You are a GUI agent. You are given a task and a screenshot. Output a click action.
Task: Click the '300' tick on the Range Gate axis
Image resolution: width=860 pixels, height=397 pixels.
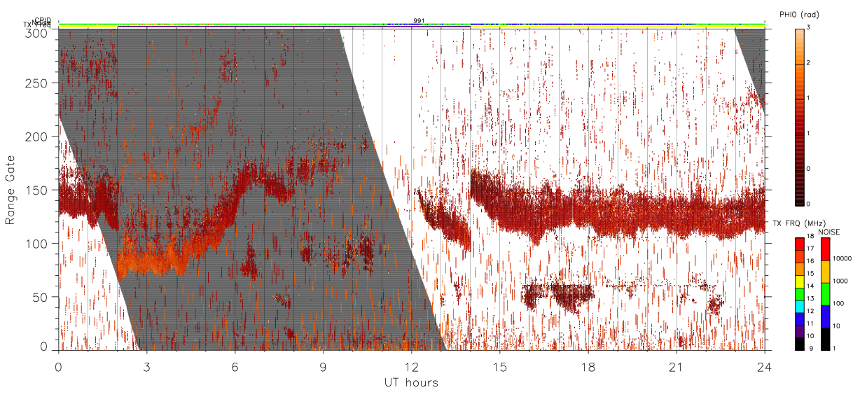[36, 32]
